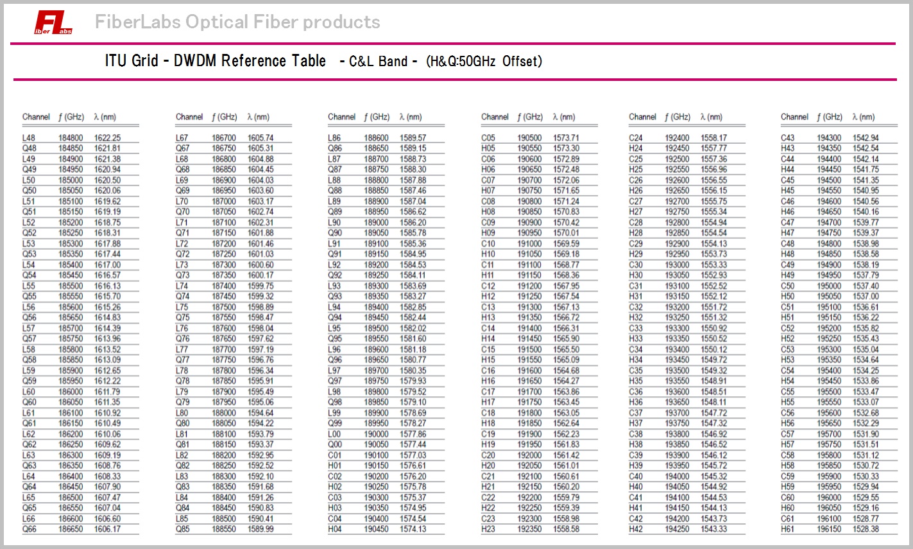913x549 pixels.
Task: Select channel H23 cell
Action: coord(488,529)
